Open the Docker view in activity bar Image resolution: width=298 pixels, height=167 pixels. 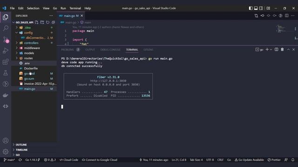[x=6, y=95]
